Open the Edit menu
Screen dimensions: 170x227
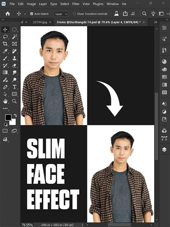(20, 4)
